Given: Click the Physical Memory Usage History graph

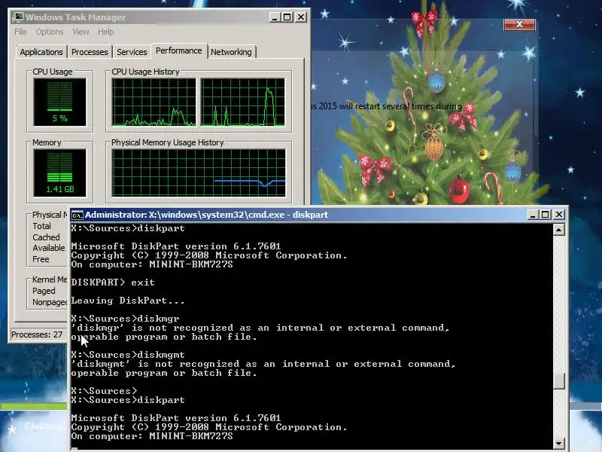Looking at the screenshot, I should tap(199, 173).
